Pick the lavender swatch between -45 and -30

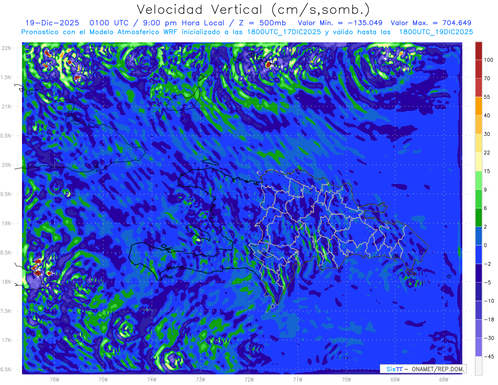478,347
